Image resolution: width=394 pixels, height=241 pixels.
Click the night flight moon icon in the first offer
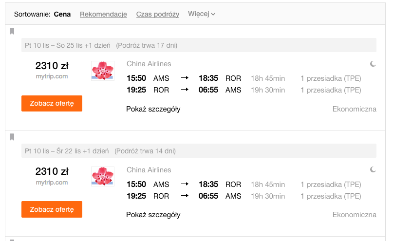coord(373,64)
